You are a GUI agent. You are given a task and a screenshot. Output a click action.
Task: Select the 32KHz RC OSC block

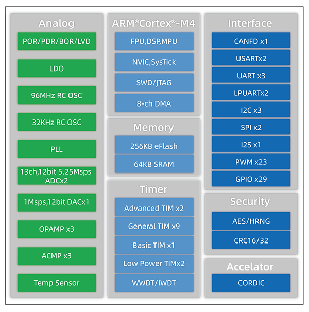tap(57, 122)
